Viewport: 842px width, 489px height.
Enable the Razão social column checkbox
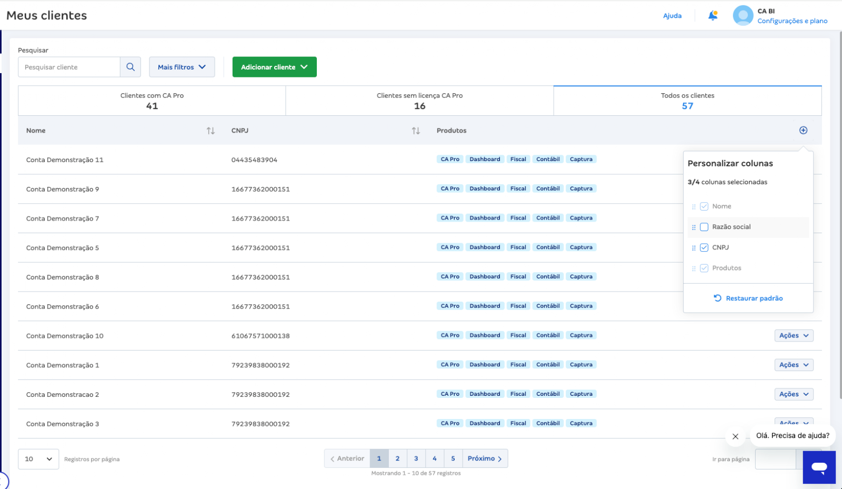pos(704,227)
